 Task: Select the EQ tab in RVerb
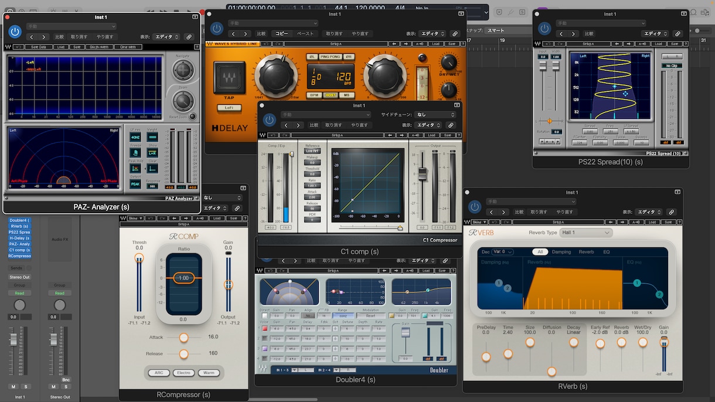tap(607, 252)
